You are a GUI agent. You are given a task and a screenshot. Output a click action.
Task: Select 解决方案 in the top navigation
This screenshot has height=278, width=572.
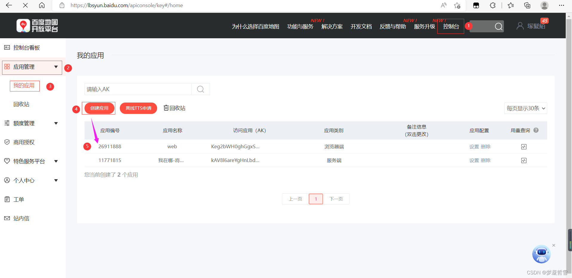(x=332, y=26)
